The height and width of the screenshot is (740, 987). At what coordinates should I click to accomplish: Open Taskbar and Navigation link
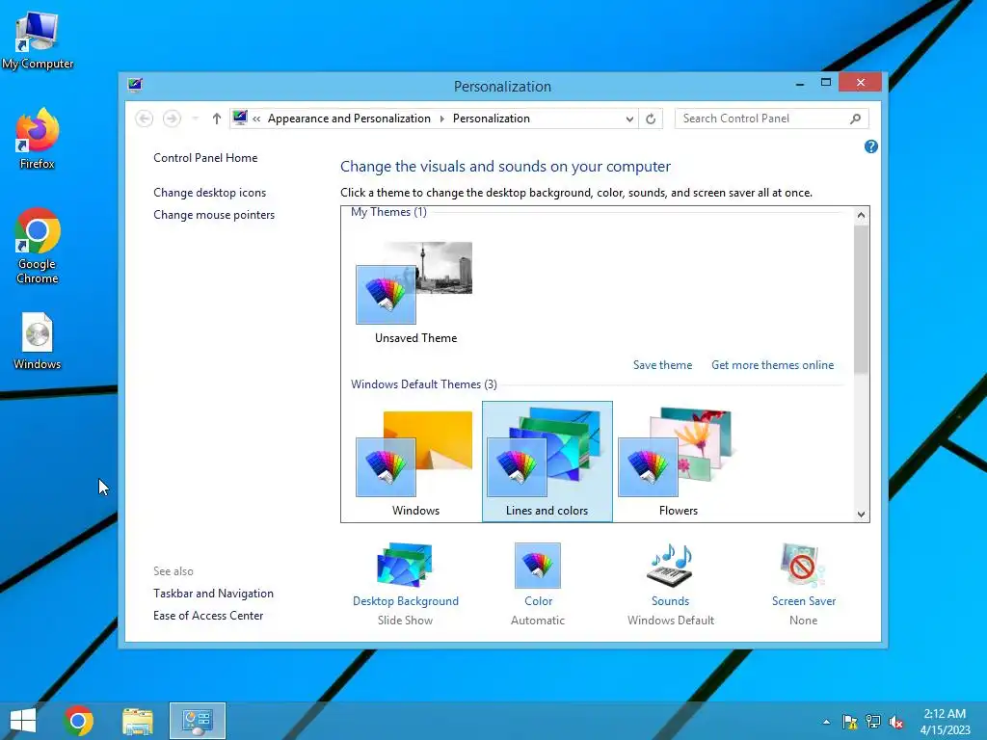pyautogui.click(x=213, y=594)
